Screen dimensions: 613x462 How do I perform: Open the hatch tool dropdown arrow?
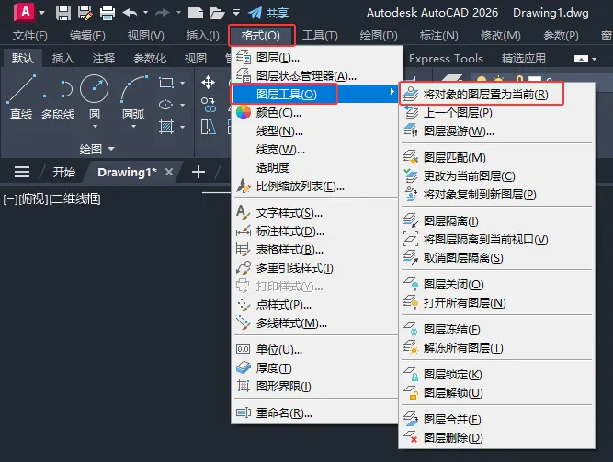pyautogui.click(x=182, y=127)
